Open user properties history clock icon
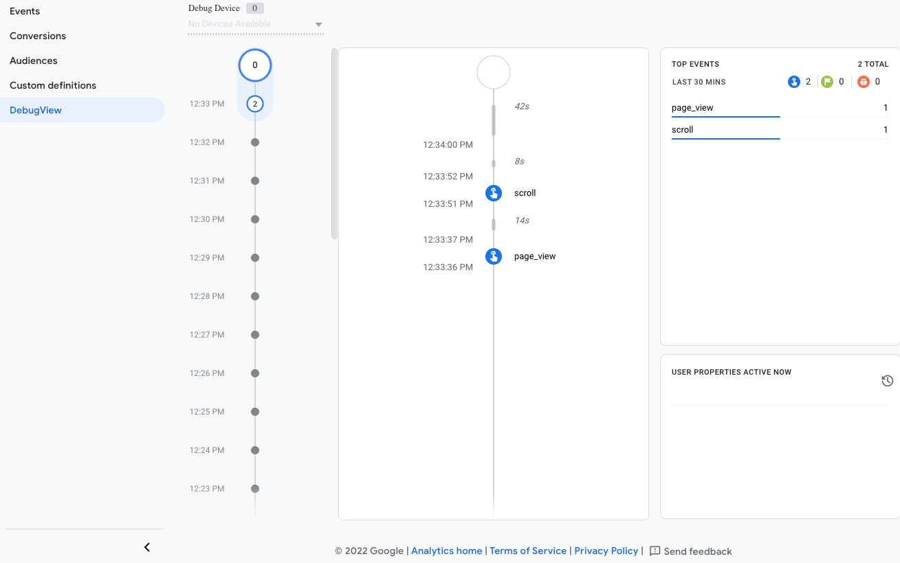The height and width of the screenshot is (563, 900). [888, 381]
